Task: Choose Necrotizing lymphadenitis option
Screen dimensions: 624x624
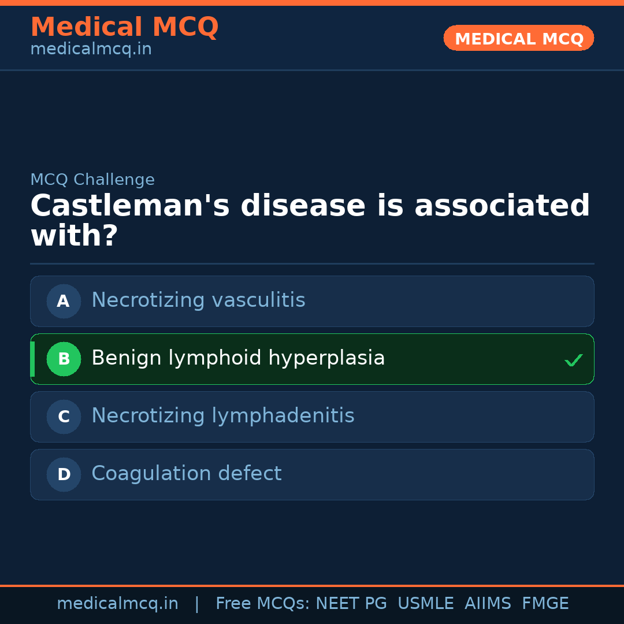Action: 222,416
